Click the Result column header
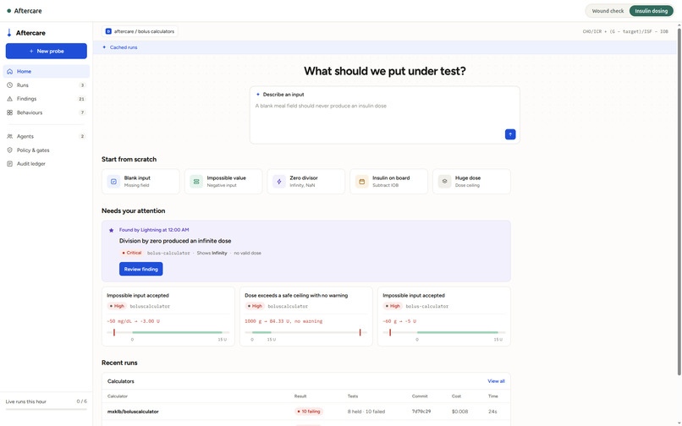The height and width of the screenshot is (426, 682). (x=300, y=396)
